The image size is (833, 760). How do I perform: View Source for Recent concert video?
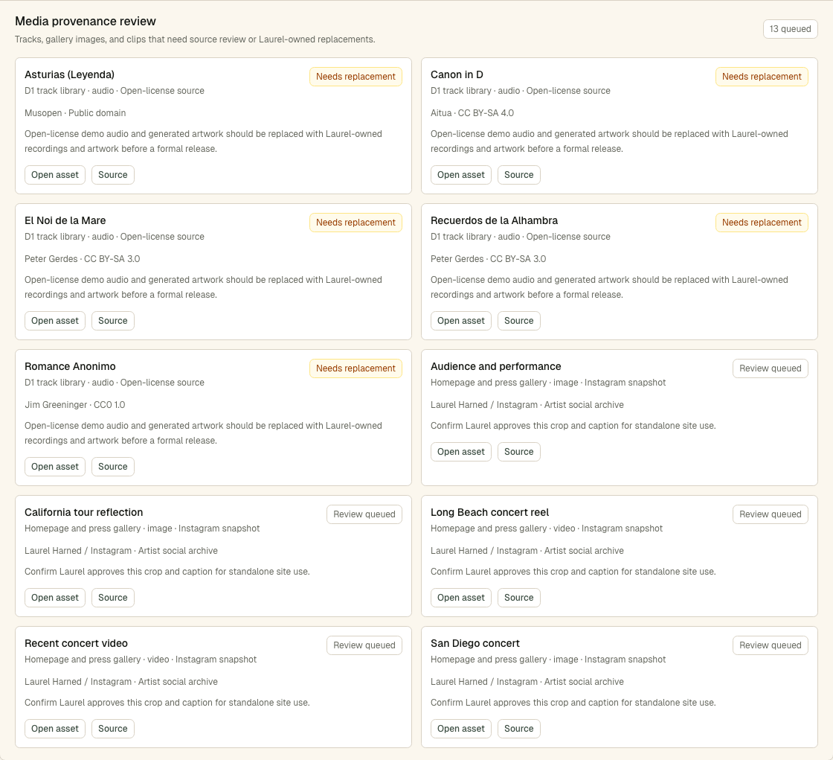coord(112,729)
